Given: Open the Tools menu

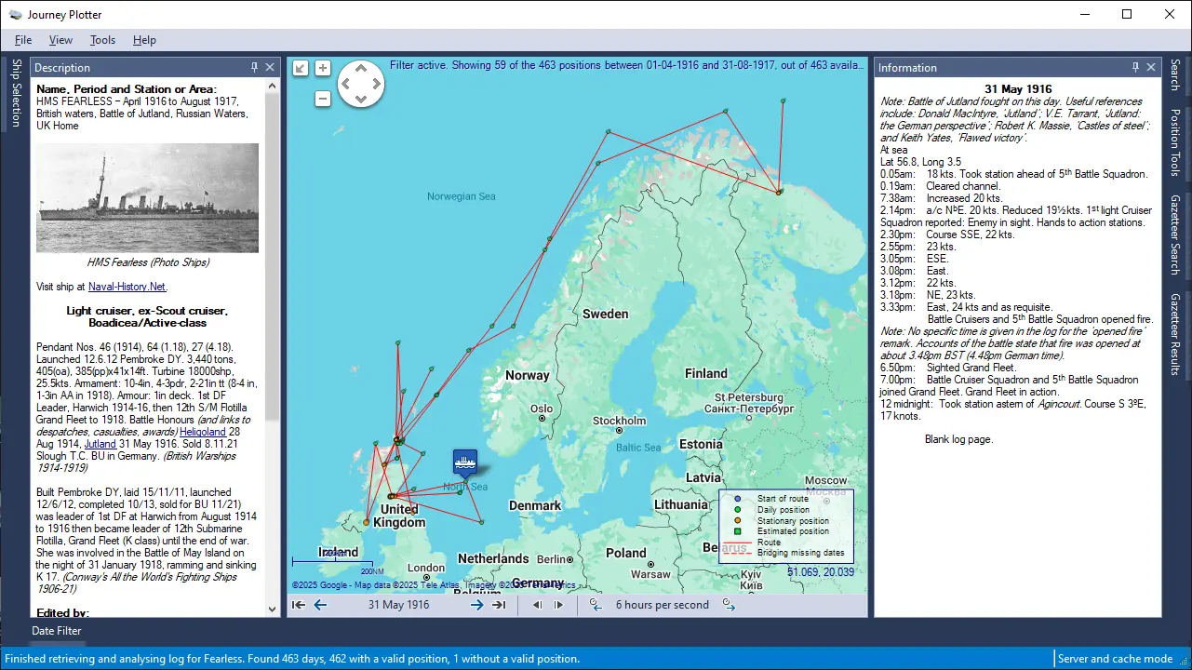Looking at the screenshot, I should click(x=102, y=40).
